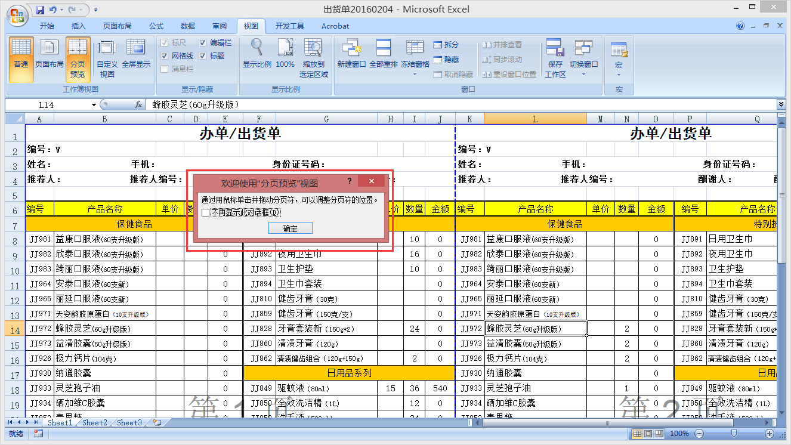Click the zoom slider handle in status bar

(x=734, y=434)
